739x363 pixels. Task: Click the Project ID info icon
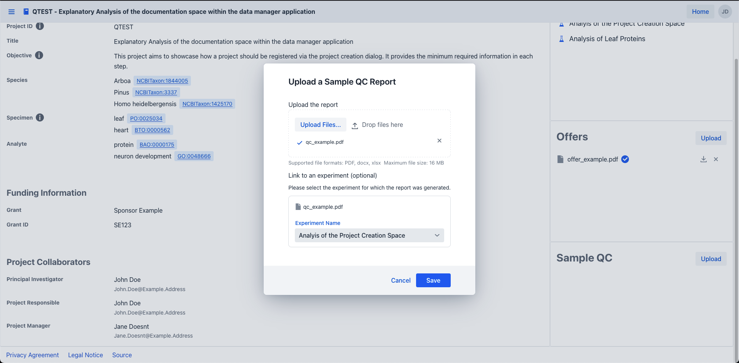click(40, 26)
